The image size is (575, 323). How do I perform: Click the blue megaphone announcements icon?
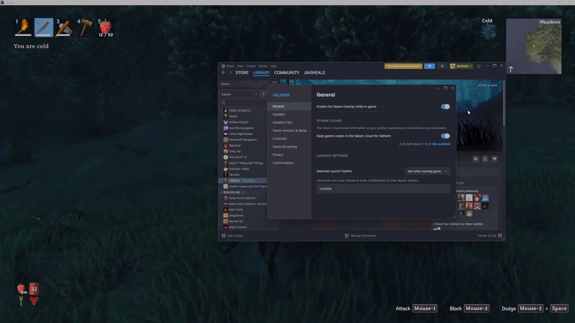429,66
